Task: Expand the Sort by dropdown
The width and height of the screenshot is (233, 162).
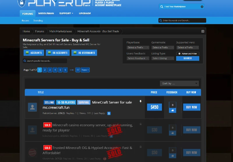Action: (179, 83)
